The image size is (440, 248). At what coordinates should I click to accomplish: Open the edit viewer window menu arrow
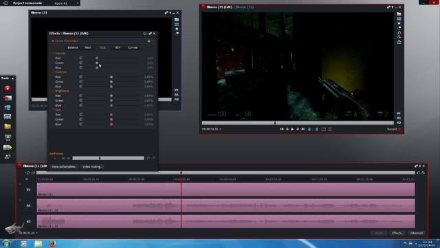coord(393,7)
